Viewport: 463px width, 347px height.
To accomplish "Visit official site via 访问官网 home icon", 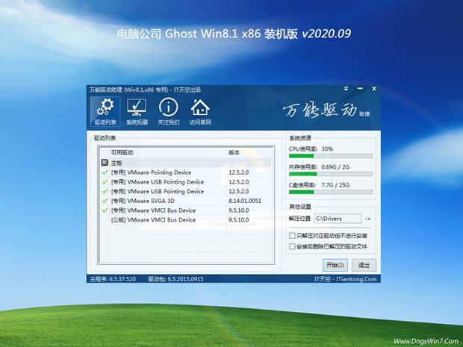I will pyautogui.click(x=200, y=111).
